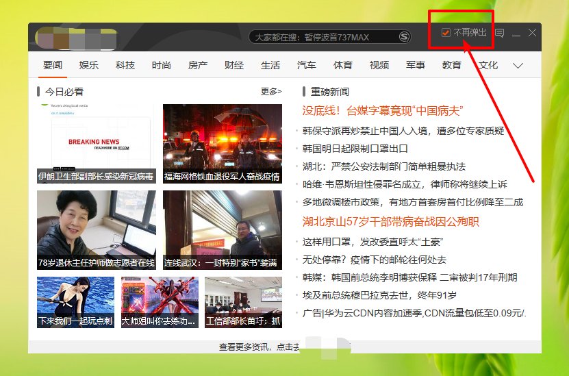Expand more categories chevron after 文化
Viewport: 569px width, 376px height.
[518, 66]
